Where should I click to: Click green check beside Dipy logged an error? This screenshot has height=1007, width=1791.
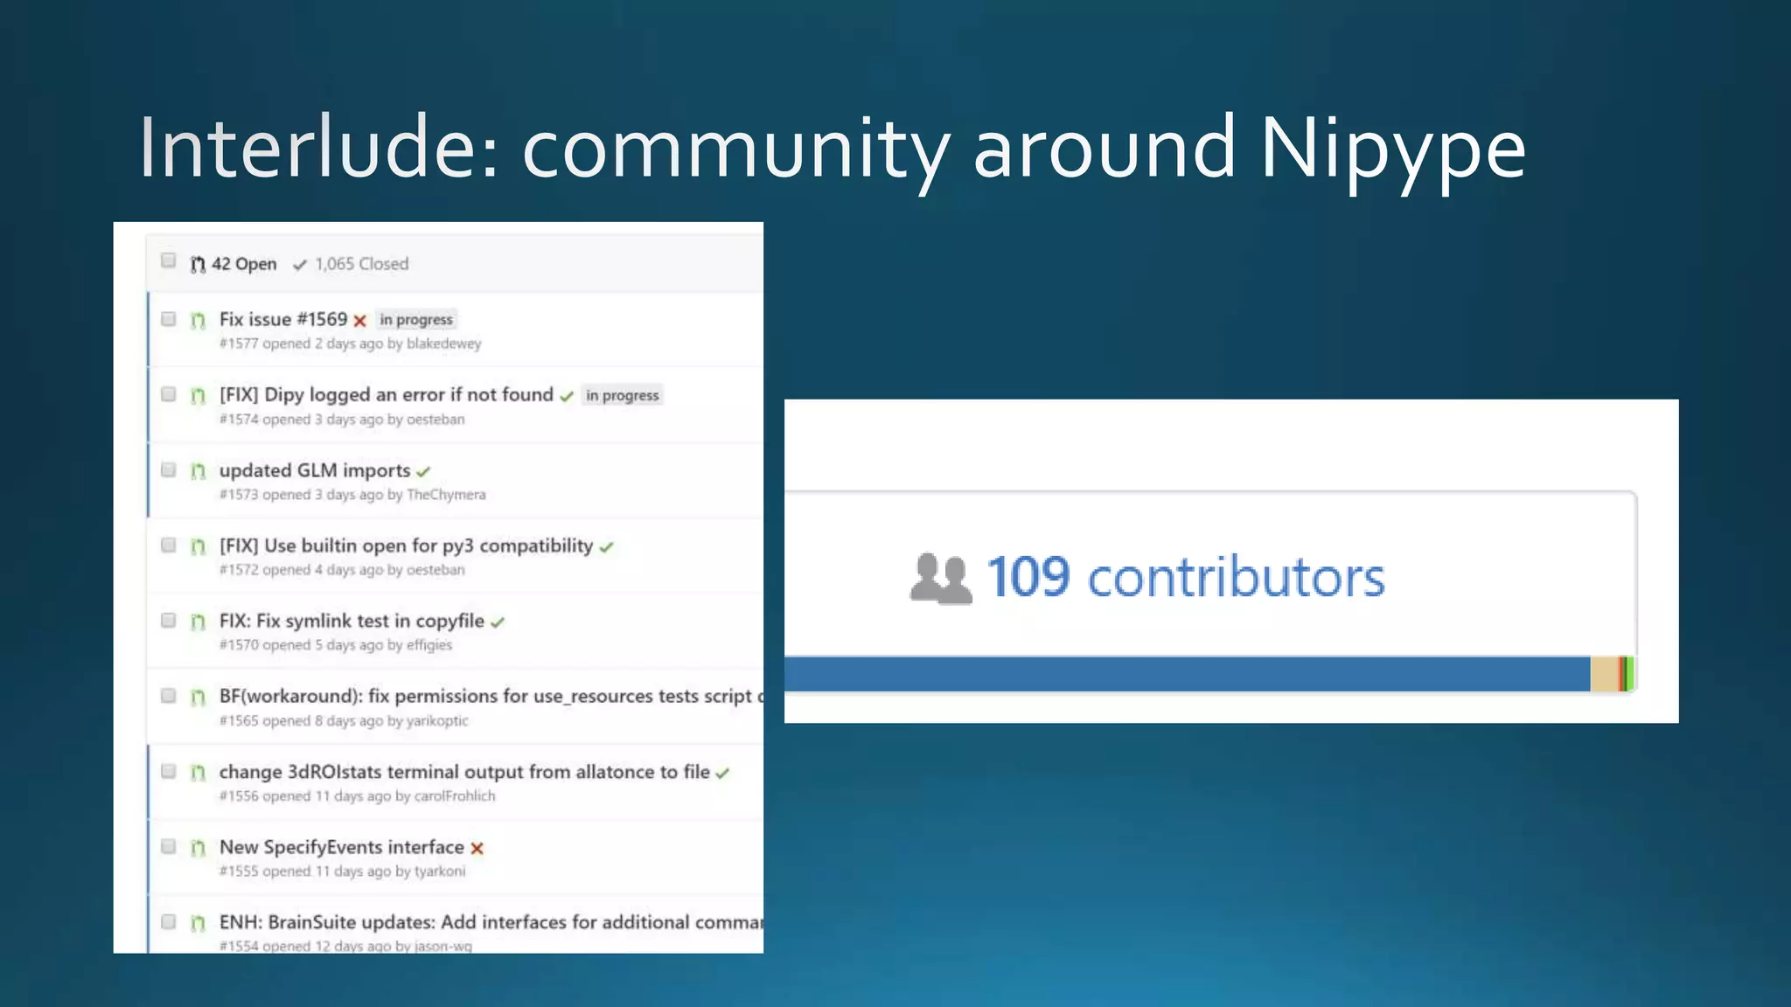567,397
